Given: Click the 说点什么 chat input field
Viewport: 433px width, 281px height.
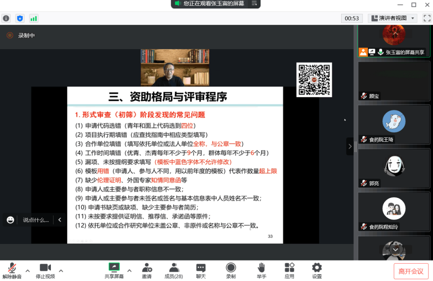Looking at the screenshot, I should (36, 220).
